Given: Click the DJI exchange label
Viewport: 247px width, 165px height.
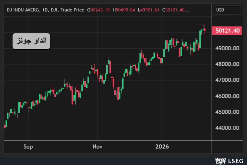Looking at the screenshot, I should pyautogui.click(x=54, y=10).
